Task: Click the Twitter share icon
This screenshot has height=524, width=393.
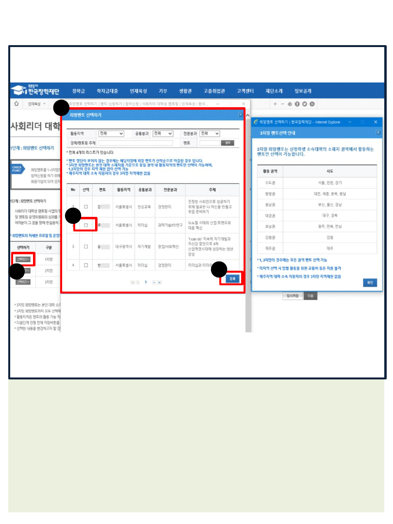Action: [305, 104]
